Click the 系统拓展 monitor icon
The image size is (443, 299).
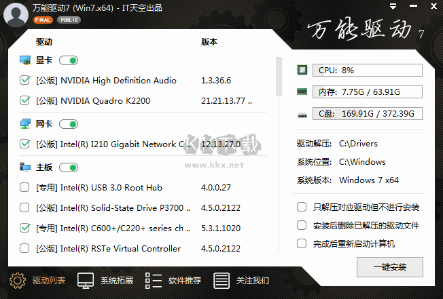86,281
